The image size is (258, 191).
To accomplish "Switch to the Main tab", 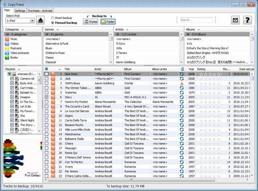I will click(x=7, y=10).
